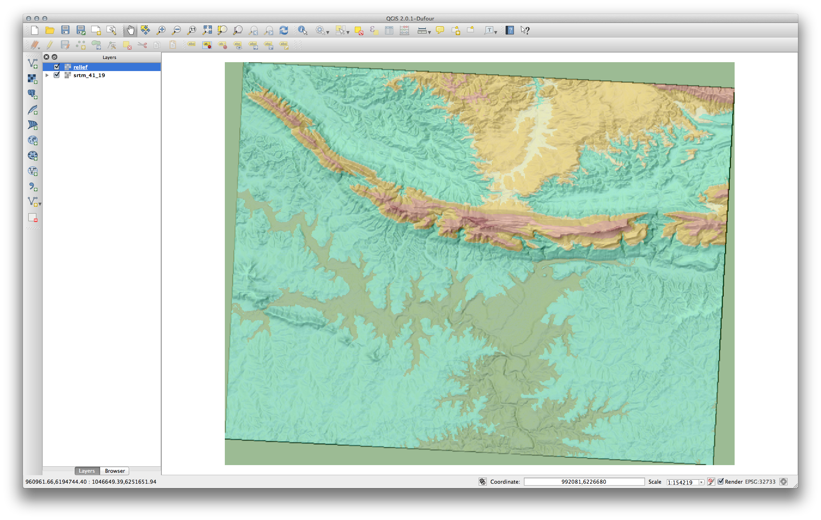
Task: Click the Identify Features tool
Action: [302, 30]
